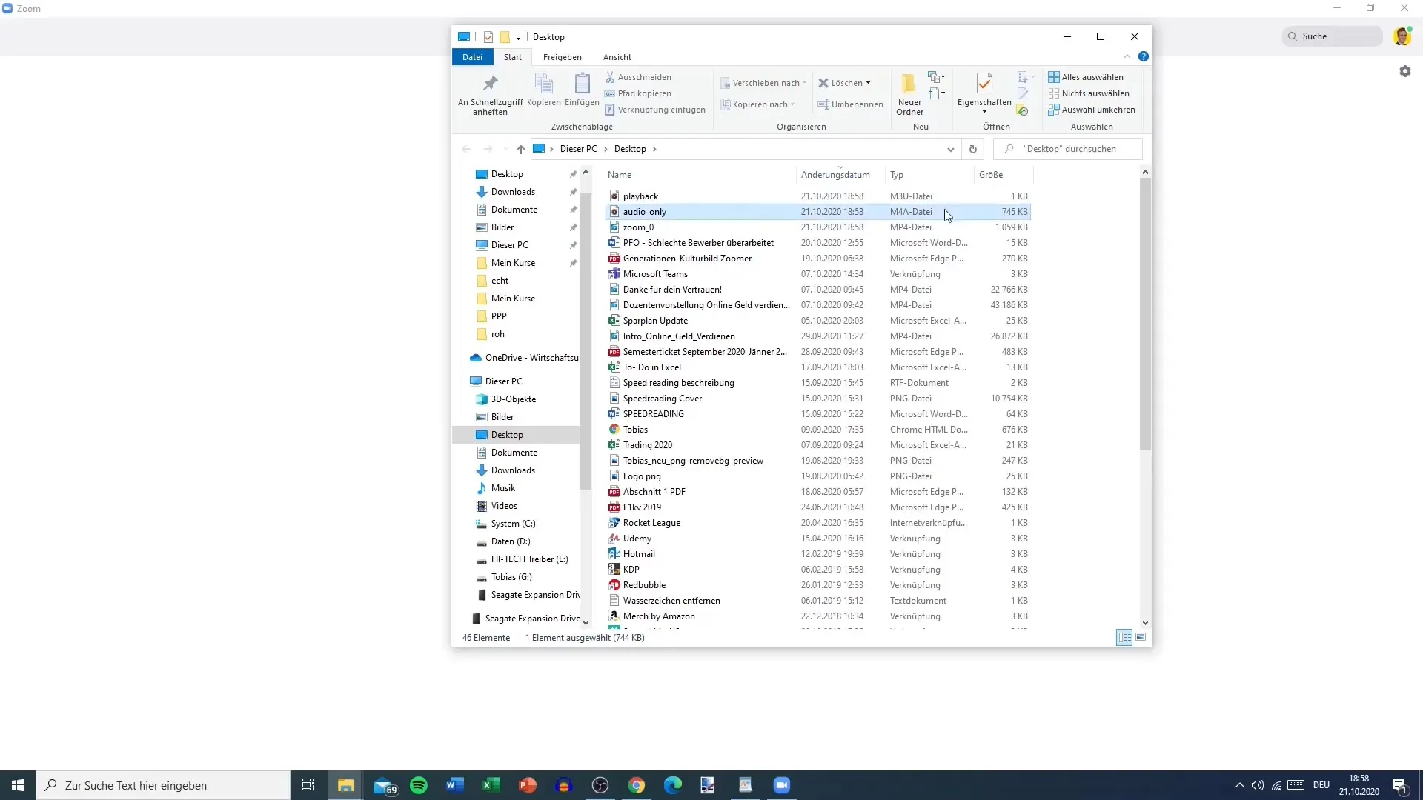Image resolution: width=1423 pixels, height=800 pixels.
Task: Open the Datei tab
Action: (472, 57)
